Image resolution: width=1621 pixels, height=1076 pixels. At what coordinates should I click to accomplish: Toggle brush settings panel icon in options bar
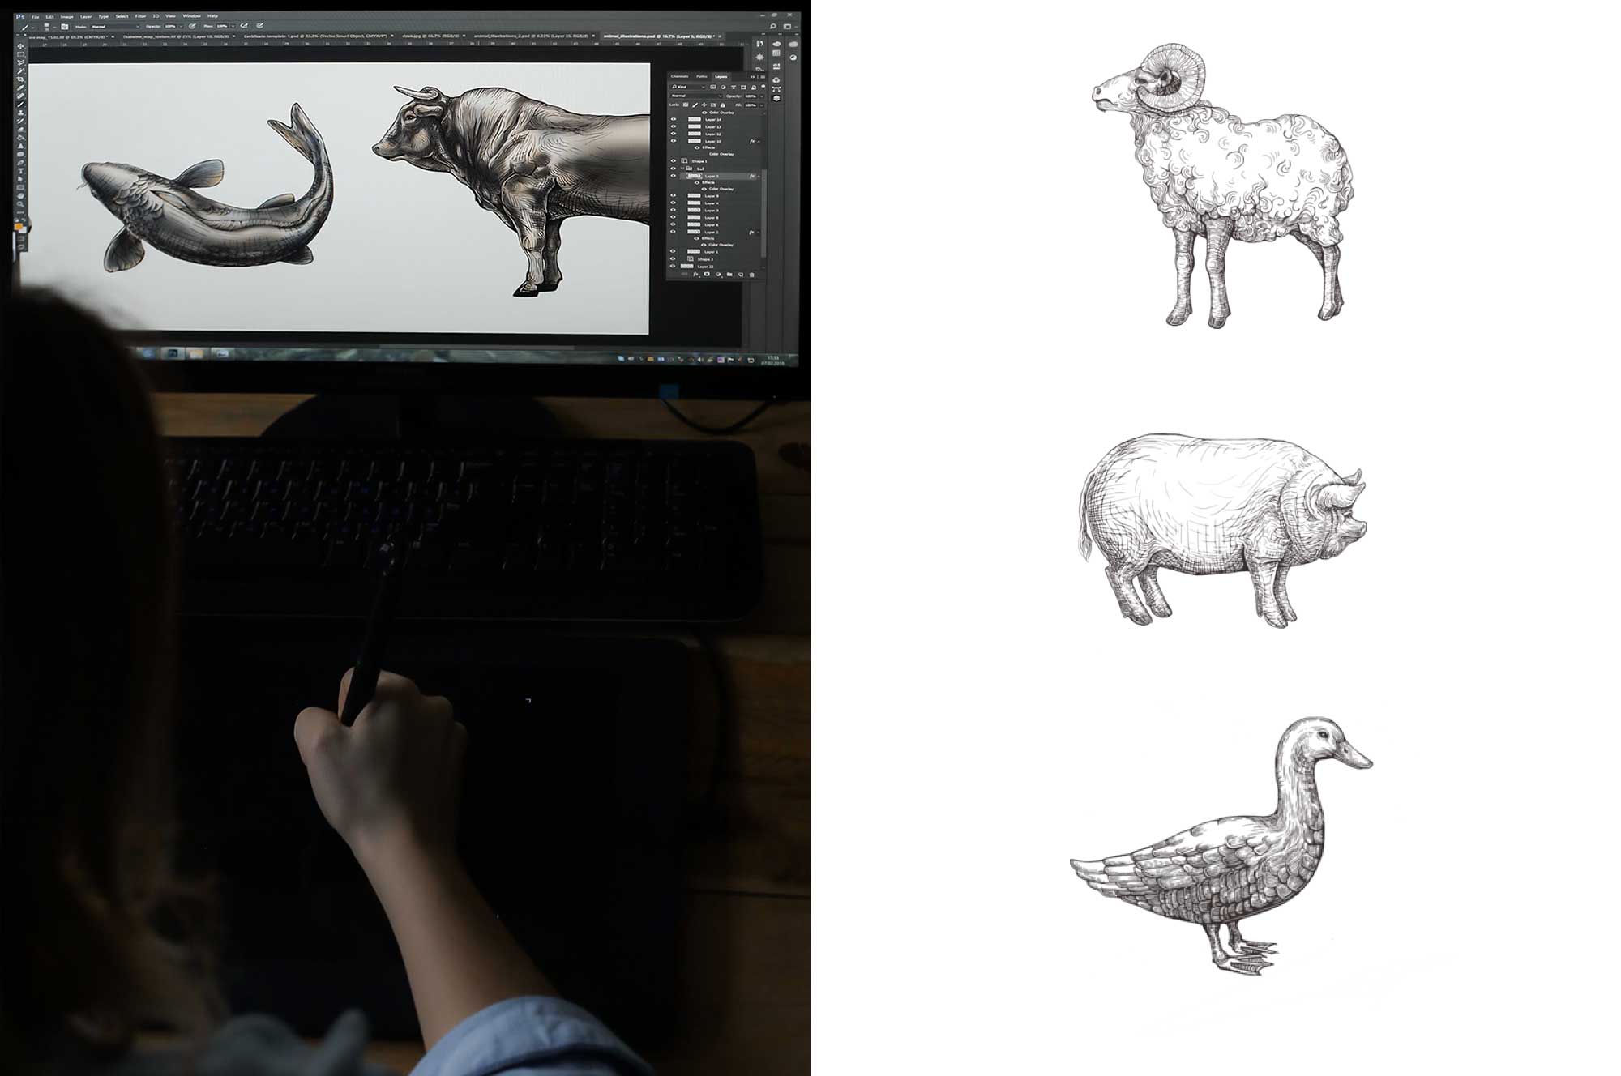click(64, 27)
